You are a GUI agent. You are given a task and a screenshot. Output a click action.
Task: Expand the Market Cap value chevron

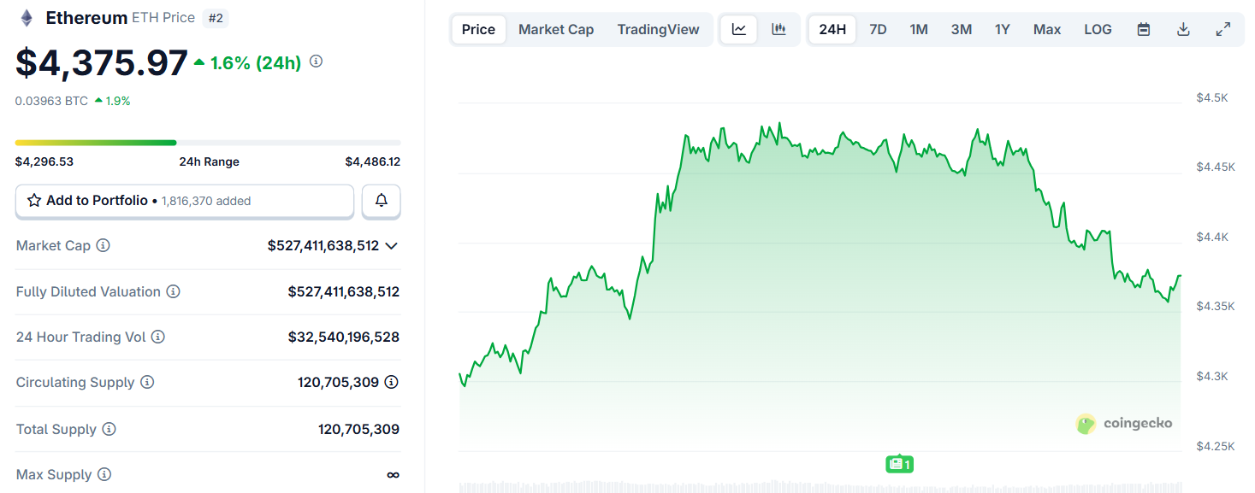pyautogui.click(x=392, y=245)
